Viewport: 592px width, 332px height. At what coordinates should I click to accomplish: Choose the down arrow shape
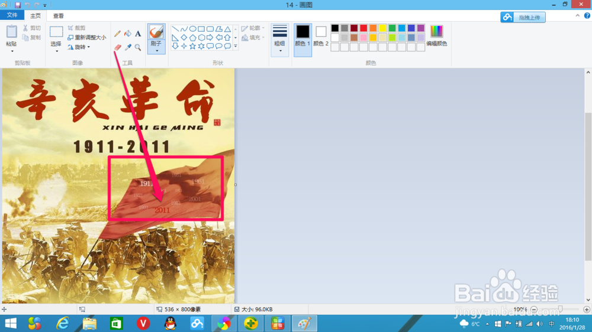coord(175,46)
